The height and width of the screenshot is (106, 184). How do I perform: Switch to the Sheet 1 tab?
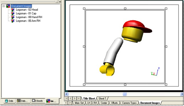[x=102, y=99]
